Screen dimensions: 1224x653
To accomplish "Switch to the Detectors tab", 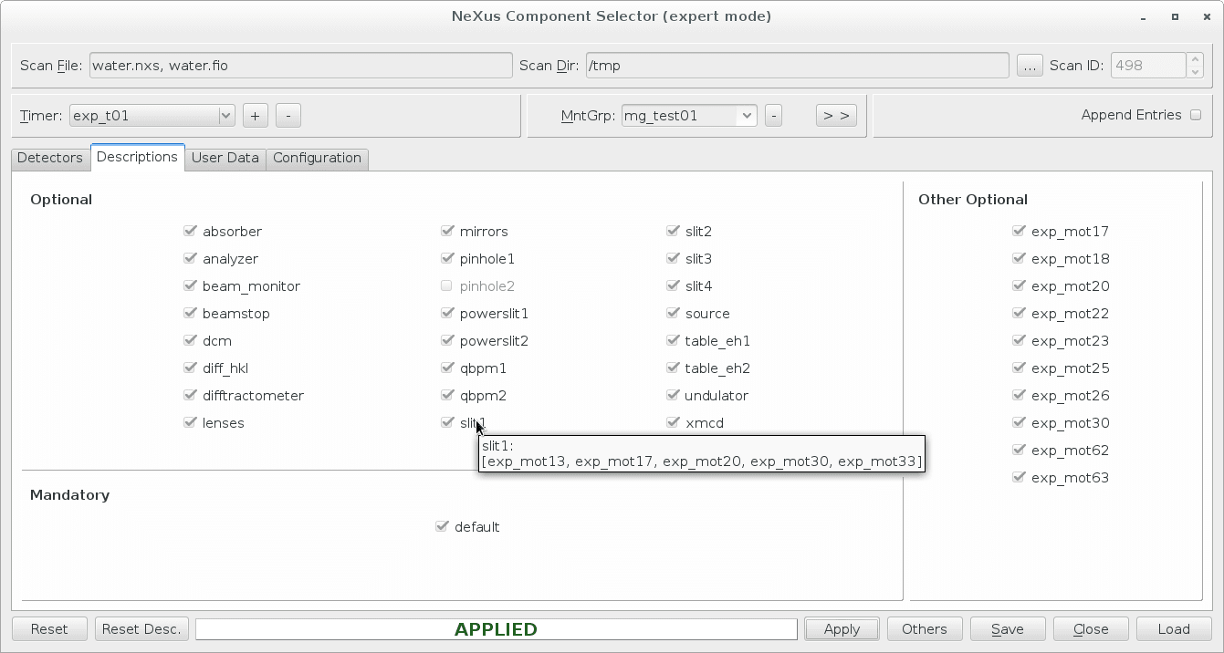I will (49, 158).
